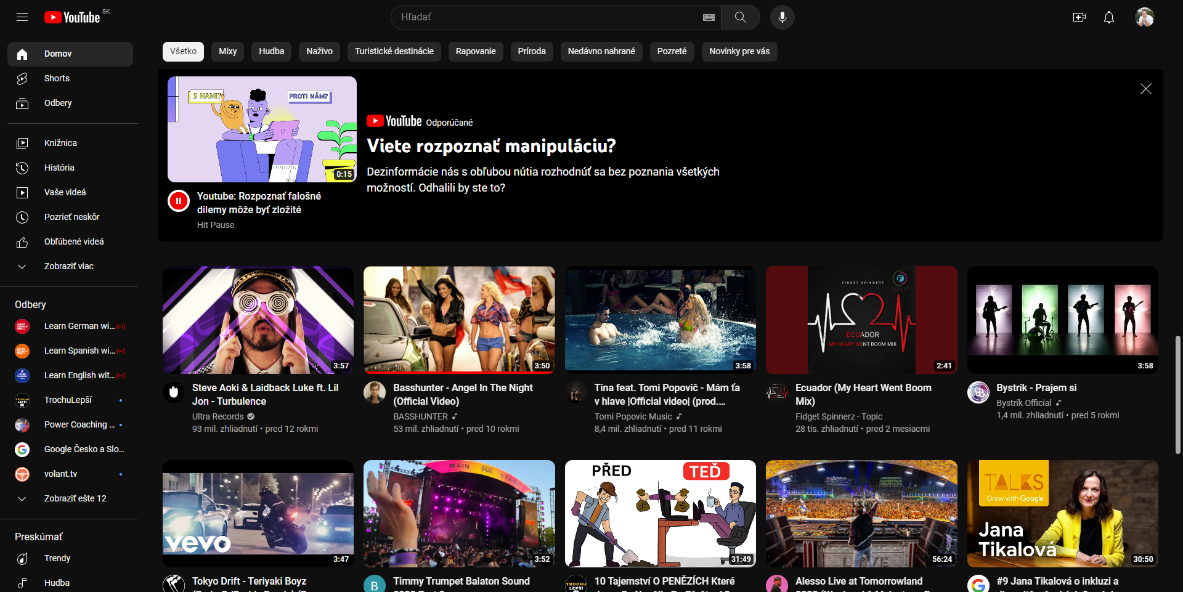This screenshot has width=1183, height=592.
Task: Play Basshunter Angel In The Night thumbnail
Action: [459, 320]
